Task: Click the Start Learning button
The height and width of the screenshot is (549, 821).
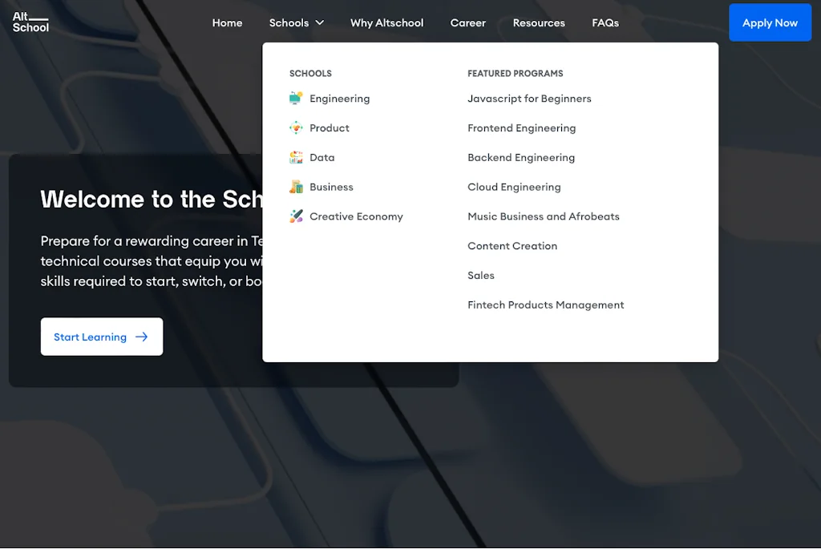Action: click(101, 337)
